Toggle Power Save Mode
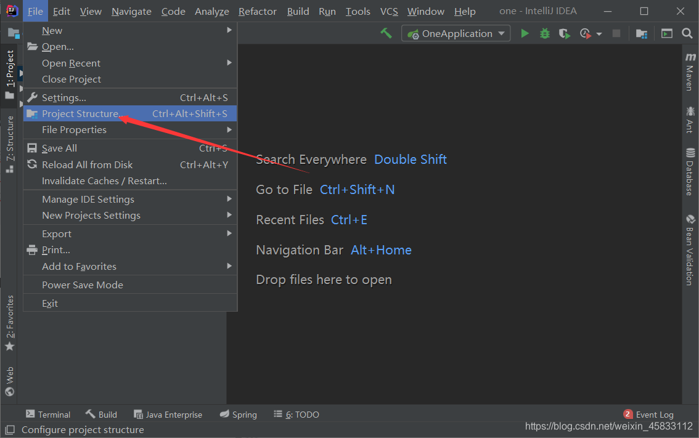 (x=130, y=285)
